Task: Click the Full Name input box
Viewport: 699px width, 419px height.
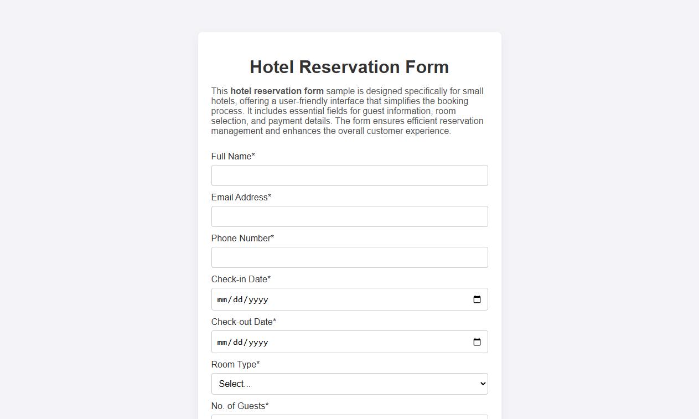Action: (x=349, y=175)
